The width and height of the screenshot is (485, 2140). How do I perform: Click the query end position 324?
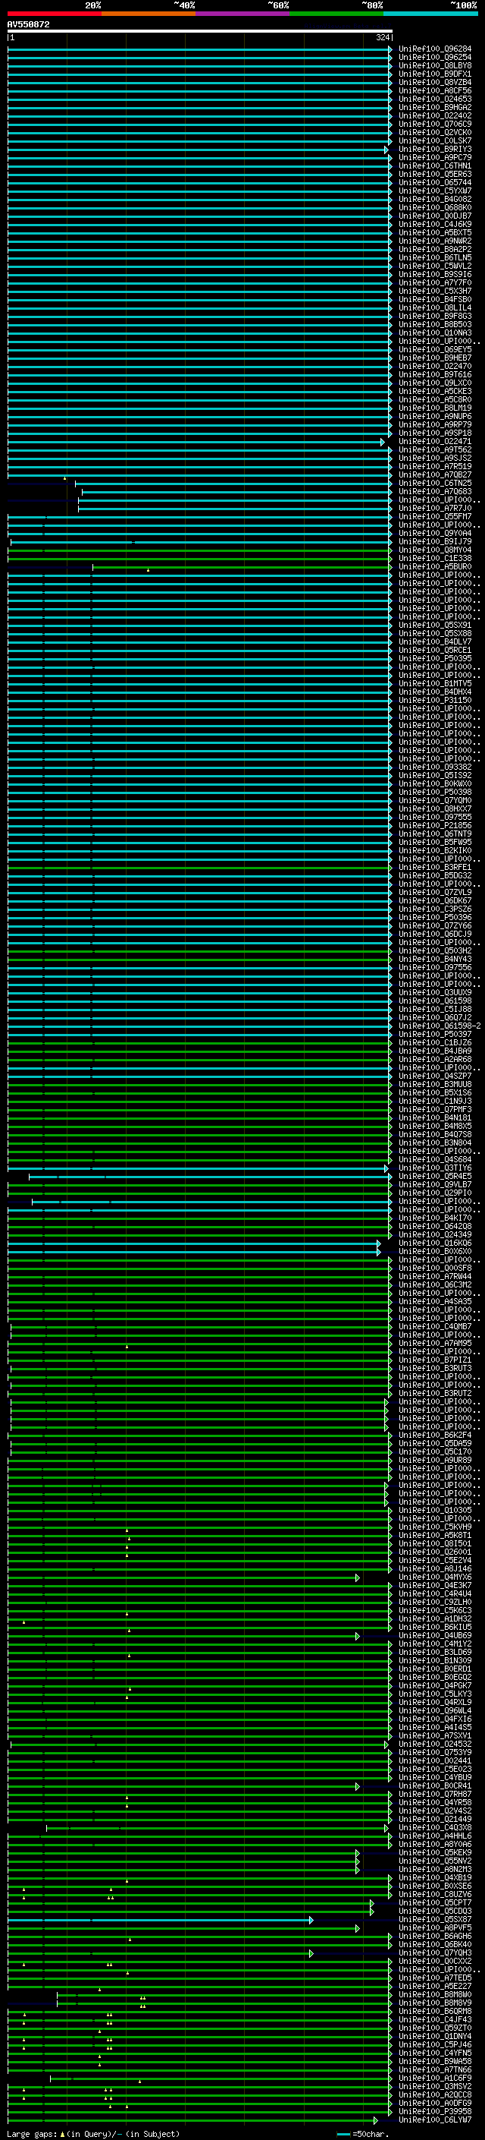click(x=382, y=37)
